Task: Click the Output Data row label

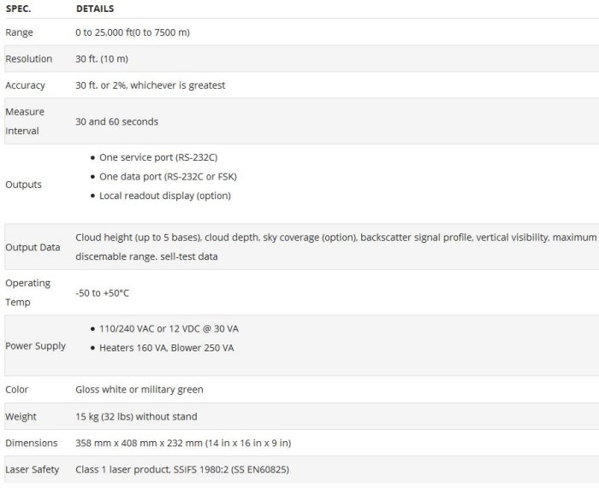Action: point(33,247)
